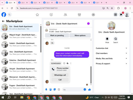Screen dimensions: 133x100
Task: Click the address bar URL
Action: (x=39, y=8)
